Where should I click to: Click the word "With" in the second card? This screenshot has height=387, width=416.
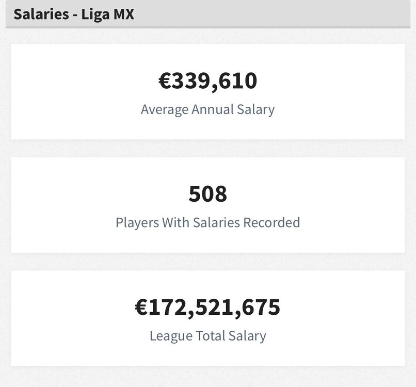coord(175,222)
